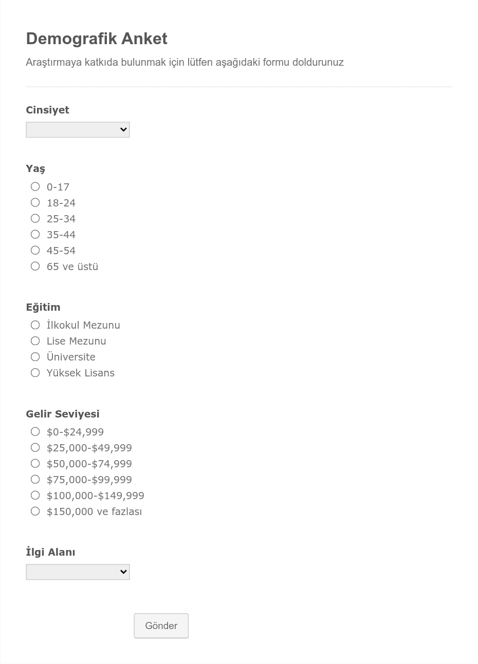Click the Gönder submit button
This screenshot has width=478, height=664.
coord(161,625)
